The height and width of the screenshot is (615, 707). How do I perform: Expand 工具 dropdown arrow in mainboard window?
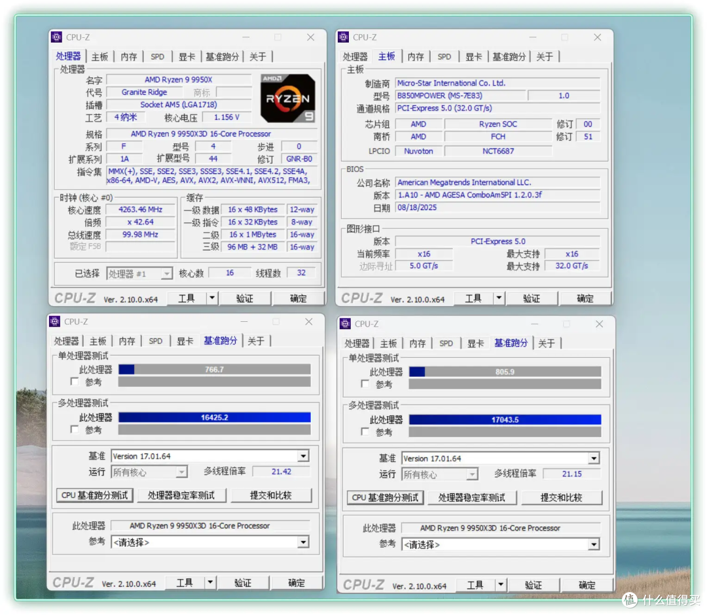point(499,298)
